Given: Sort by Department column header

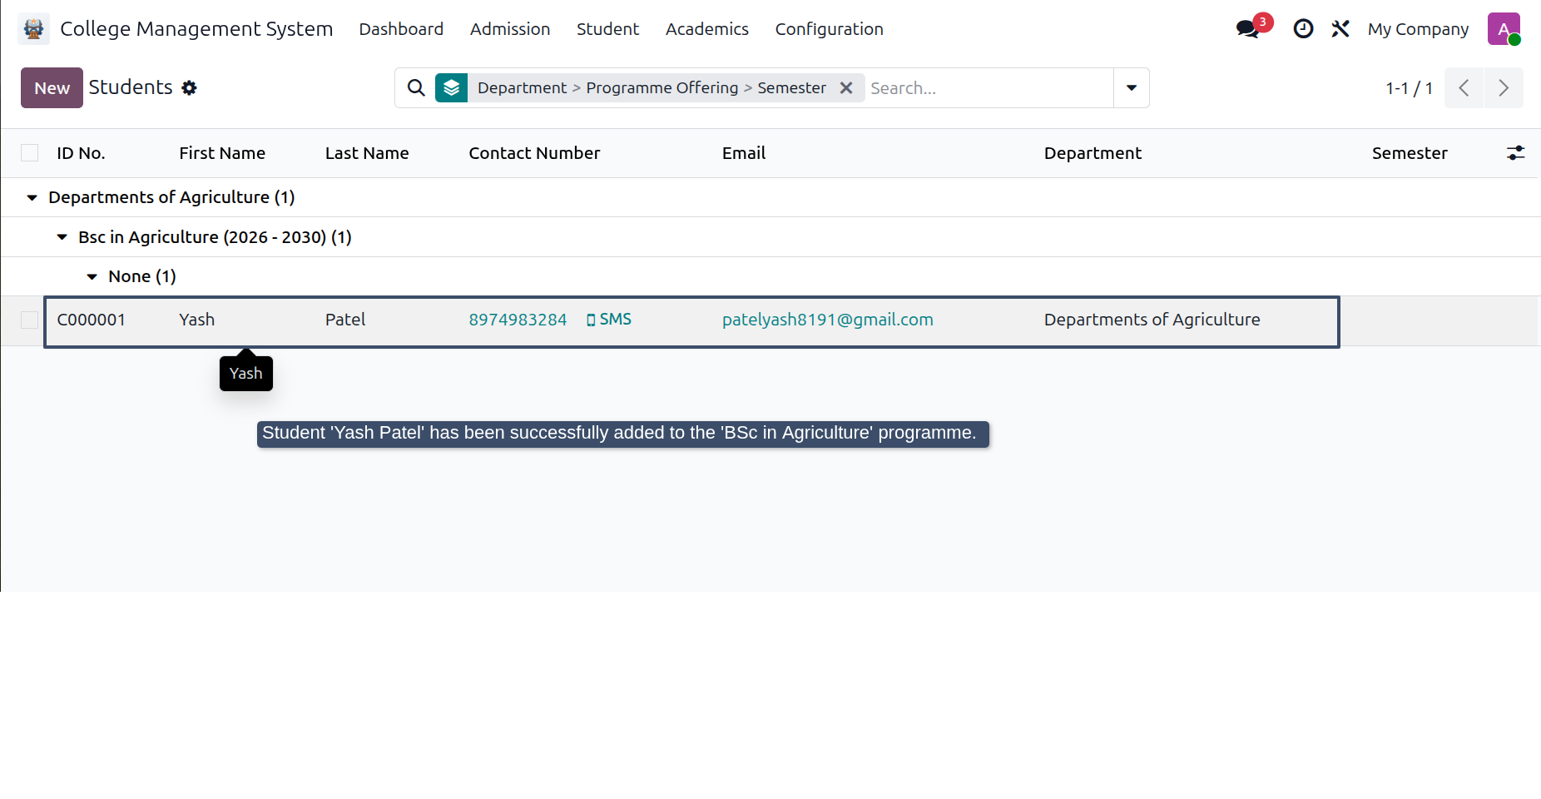Looking at the screenshot, I should point(1093,153).
